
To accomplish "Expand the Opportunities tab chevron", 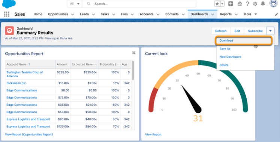I will point(72,14).
